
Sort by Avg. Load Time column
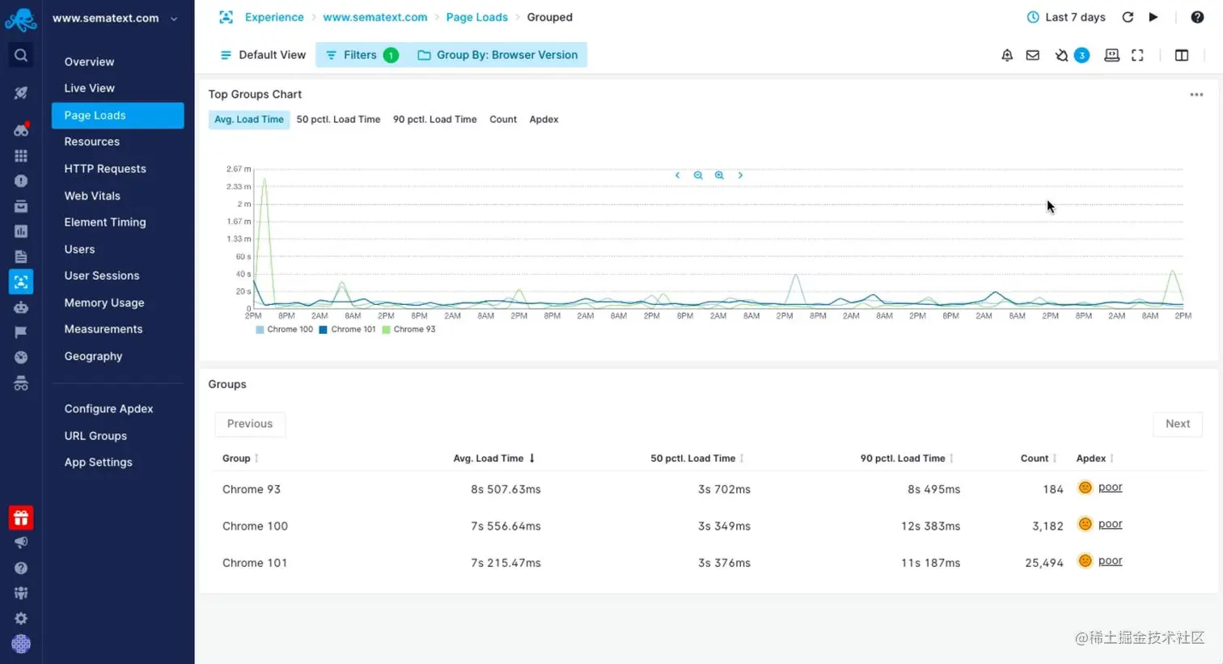[493, 459]
